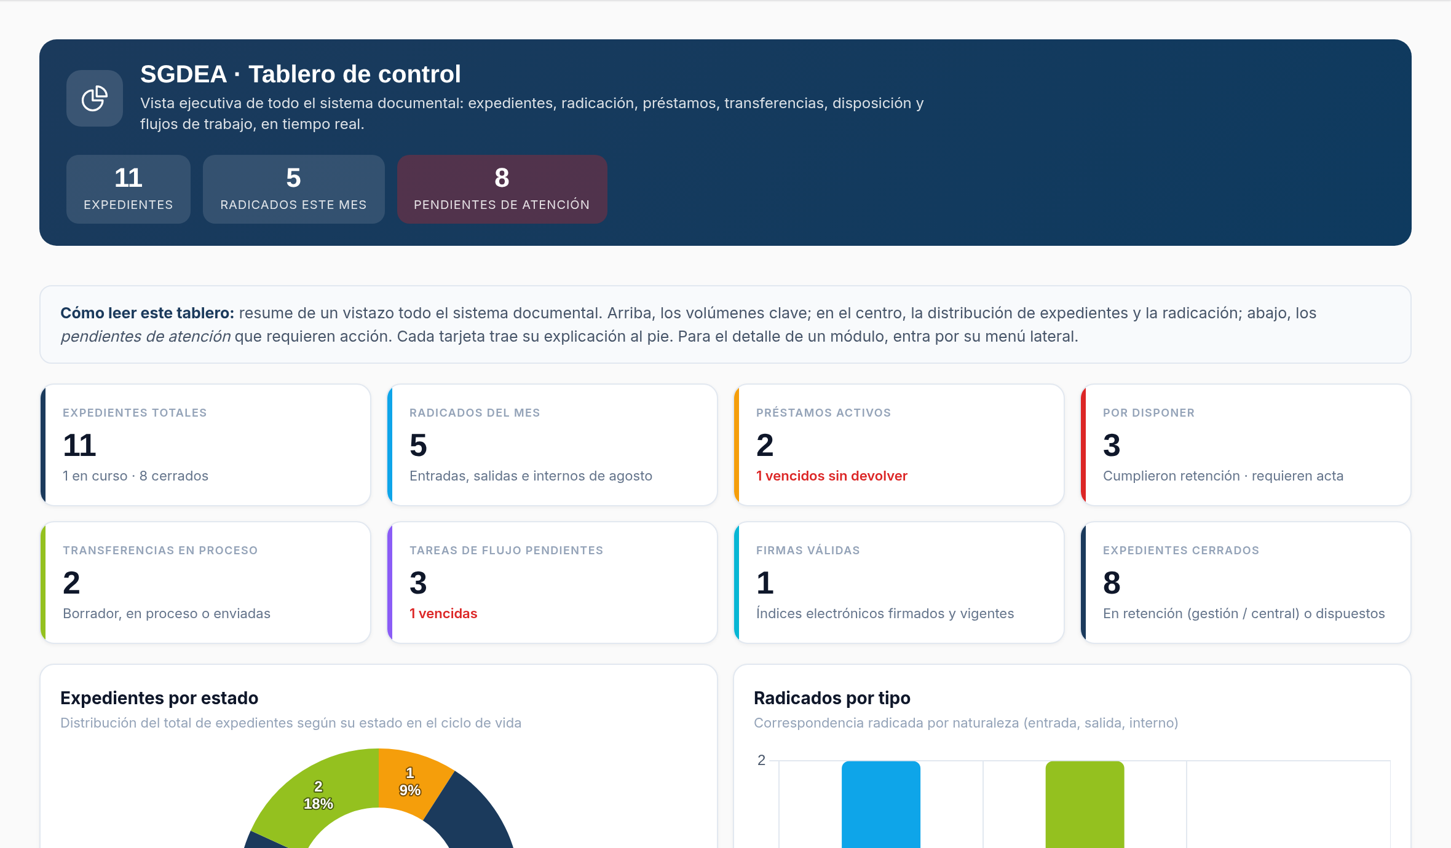Image resolution: width=1451 pixels, height=848 pixels.
Task: Select the Radicados este mes header stat
Action: [294, 189]
